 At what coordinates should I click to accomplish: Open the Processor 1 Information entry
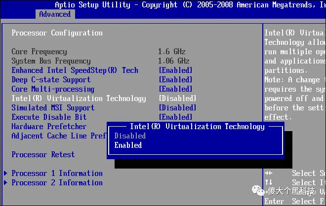[x=57, y=173]
